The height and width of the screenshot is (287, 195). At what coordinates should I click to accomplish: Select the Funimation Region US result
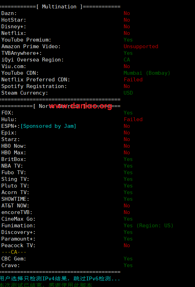point(148,226)
